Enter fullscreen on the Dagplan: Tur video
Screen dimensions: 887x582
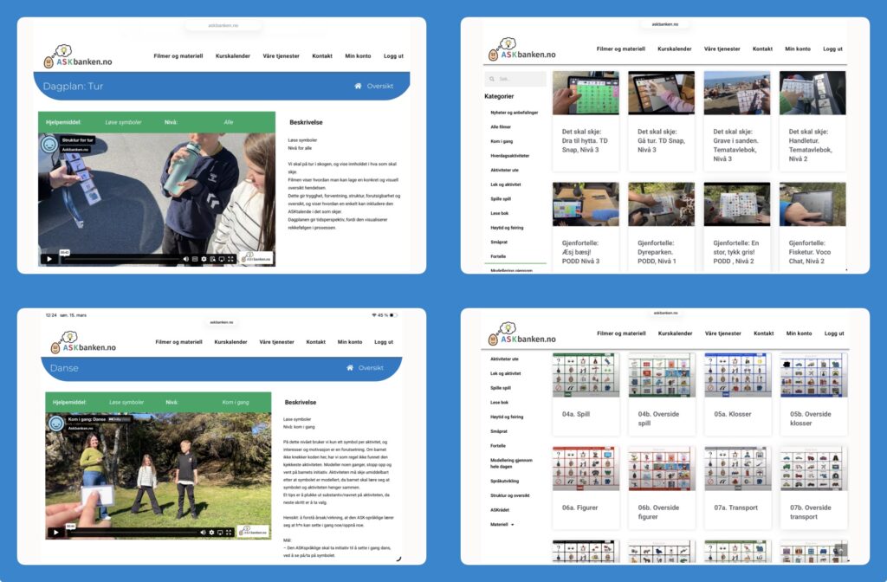click(230, 258)
